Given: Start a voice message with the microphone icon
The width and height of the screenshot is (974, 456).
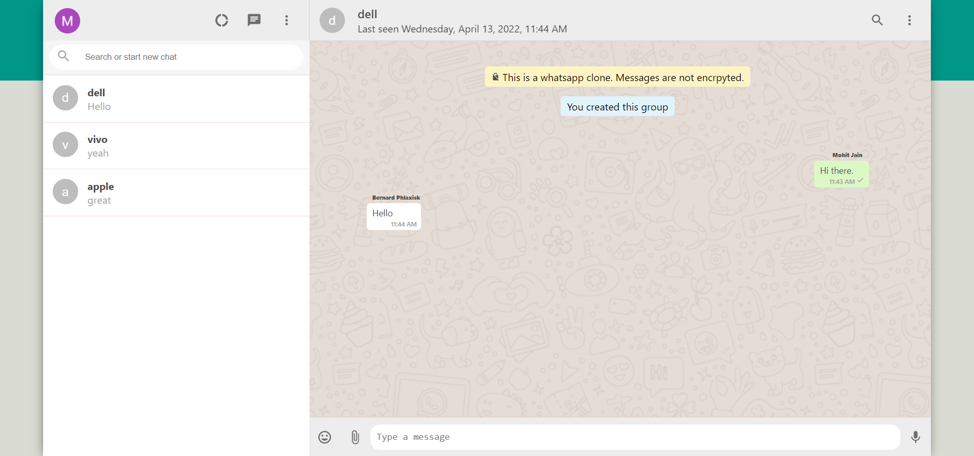Looking at the screenshot, I should pyautogui.click(x=915, y=437).
